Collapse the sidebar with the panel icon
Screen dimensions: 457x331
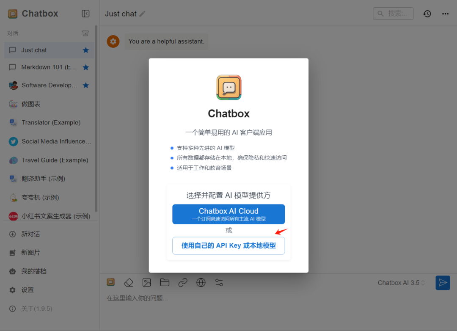85,14
